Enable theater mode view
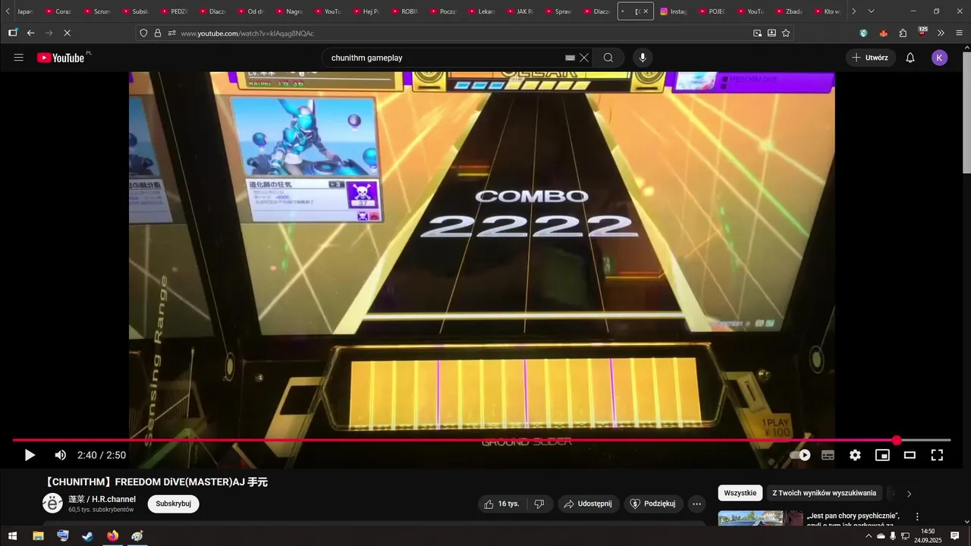The height and width of the screenshot is (546, 971). click(910, 455)
